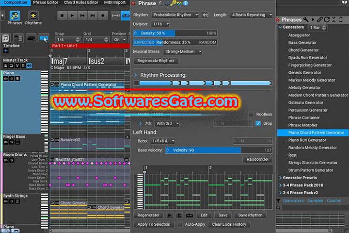Click the Master Track V icon
Screen dimensions: 349x233
pos(17,66)
